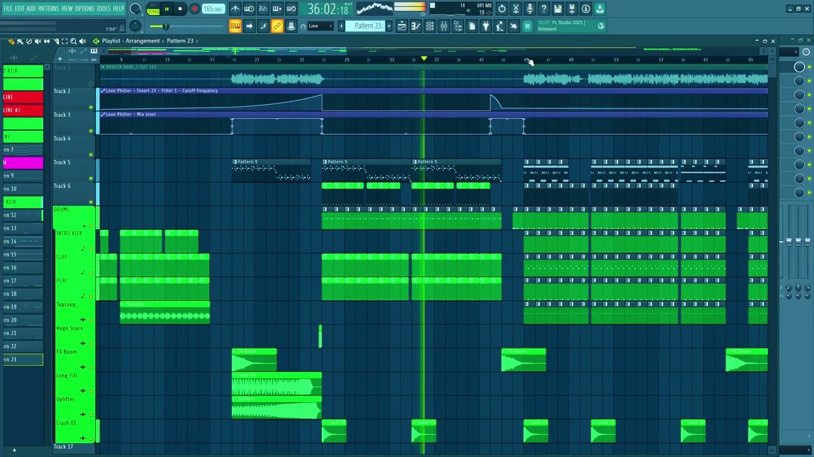
Task: Click arrow after Pattern 23 in playlist title
Action: click(x=197, y=41)
